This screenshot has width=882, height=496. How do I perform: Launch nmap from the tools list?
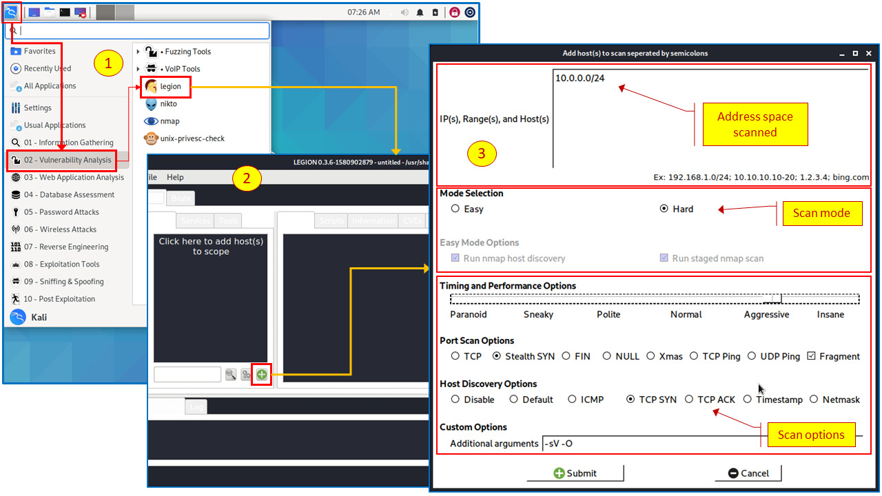pyautogui.click(x=162, y=121)
